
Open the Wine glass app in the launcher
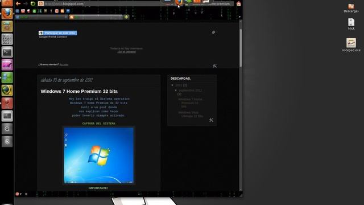pos(7,103)
